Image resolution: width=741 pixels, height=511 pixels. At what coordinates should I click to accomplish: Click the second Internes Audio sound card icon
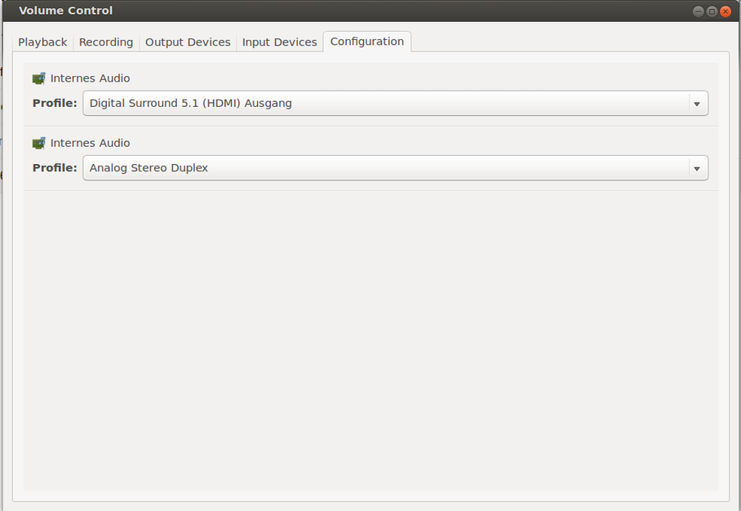click(x=38, y=143)
